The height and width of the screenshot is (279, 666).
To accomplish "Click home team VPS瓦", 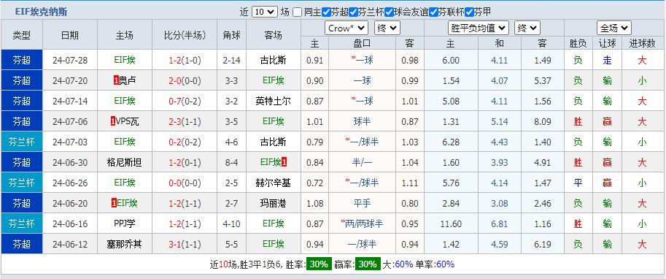I will (127, 122).
